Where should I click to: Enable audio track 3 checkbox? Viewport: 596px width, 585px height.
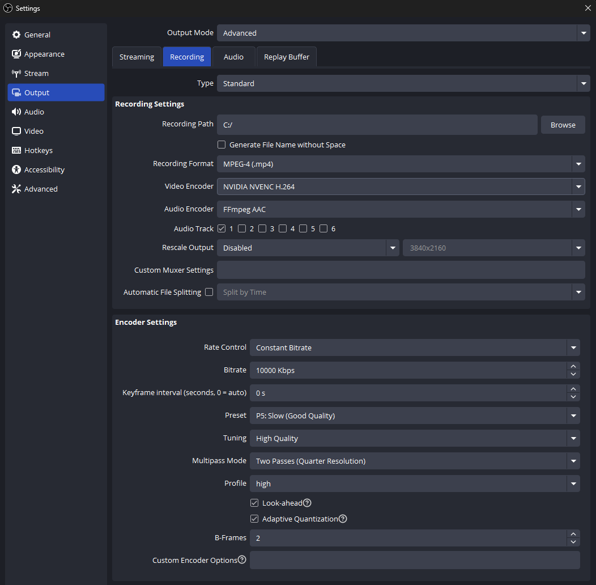(x=262, y=228)
